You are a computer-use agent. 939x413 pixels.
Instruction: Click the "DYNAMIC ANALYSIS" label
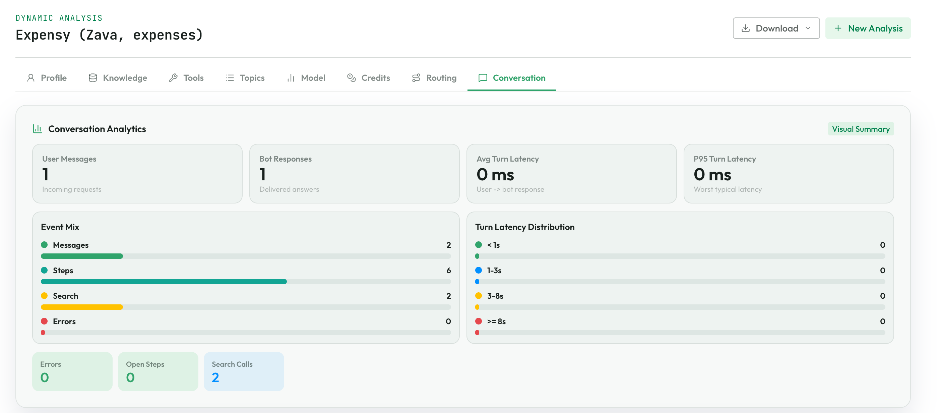pos(59,18)
